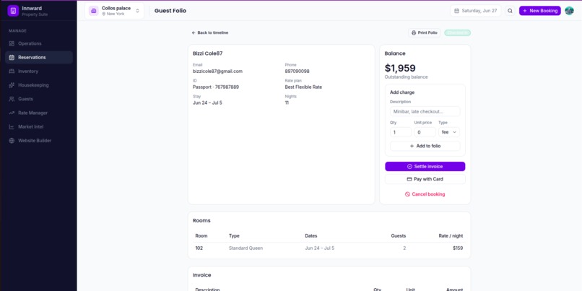582x291 pixels.
Task: Click the Operations grid icon
Action: (12, 43)
